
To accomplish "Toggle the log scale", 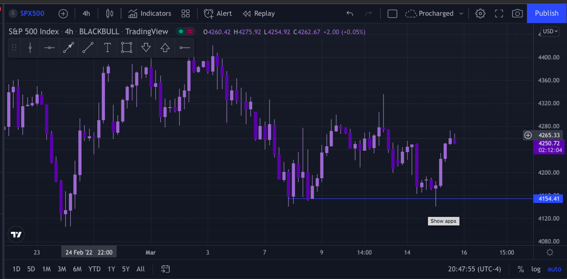I will 535,269.
